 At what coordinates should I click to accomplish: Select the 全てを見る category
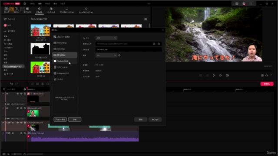10,31
